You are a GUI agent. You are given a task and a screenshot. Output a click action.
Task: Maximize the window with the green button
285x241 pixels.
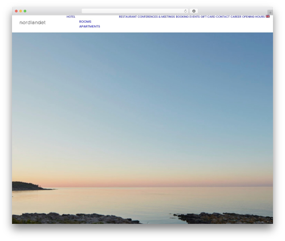(25, 11)
